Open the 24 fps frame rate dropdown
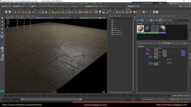 (x=175, y=99)
